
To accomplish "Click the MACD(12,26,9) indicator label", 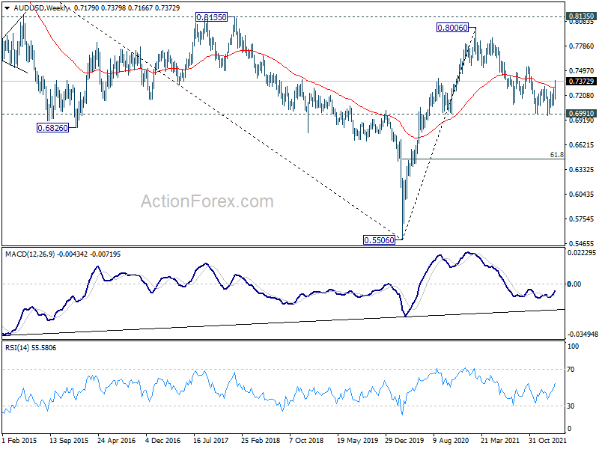I will 30,254.
